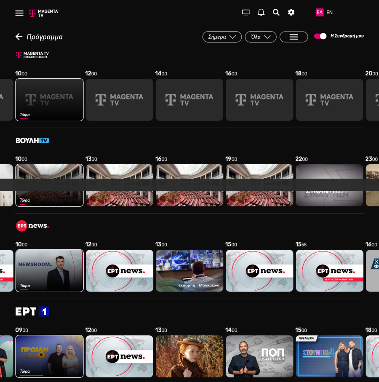Toggle Η Συνδρομή μου switch
Image resolution: width=379 pixels, height=382 pixels.
click(x=320, y=36)
